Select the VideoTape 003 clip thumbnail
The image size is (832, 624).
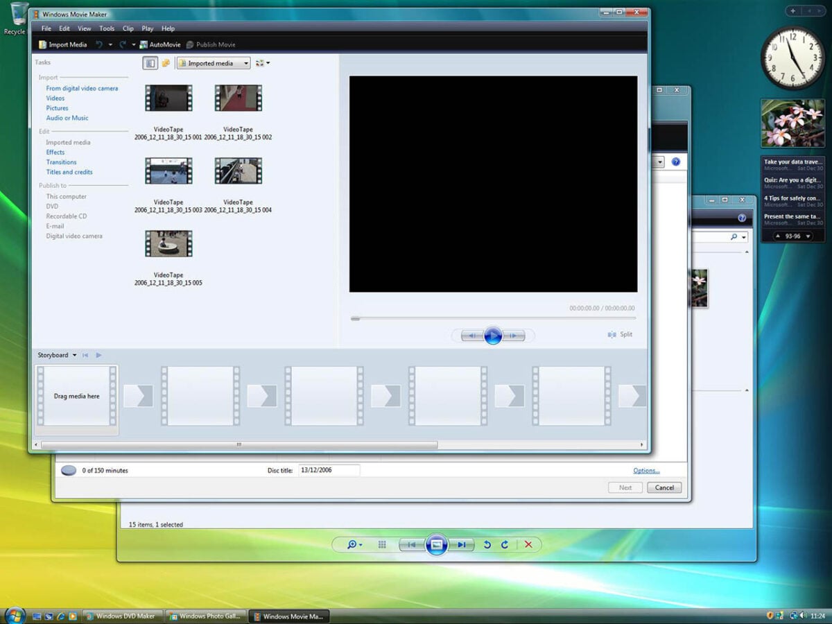click(x=168, y=171)
